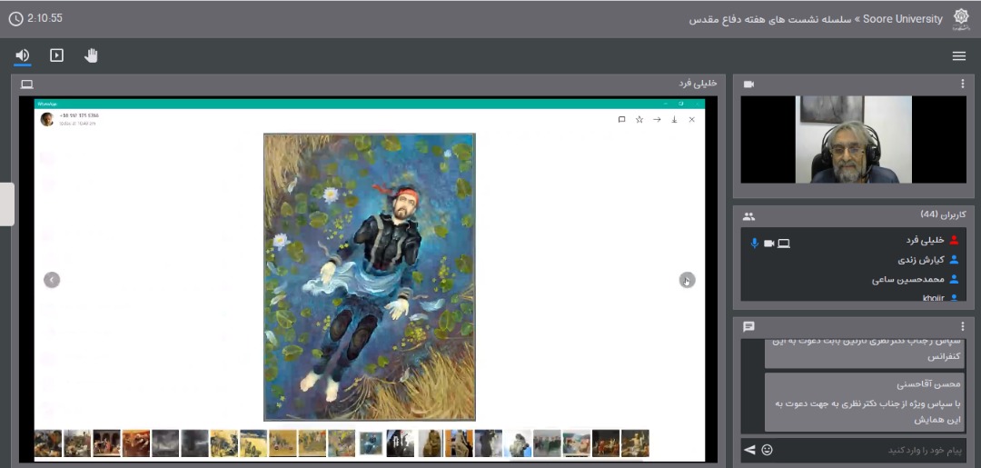The height and width of the screenshot is (468, 981).
Task: Click the Soore University room title
Action: pyautogui.click(x=816, y=19)
